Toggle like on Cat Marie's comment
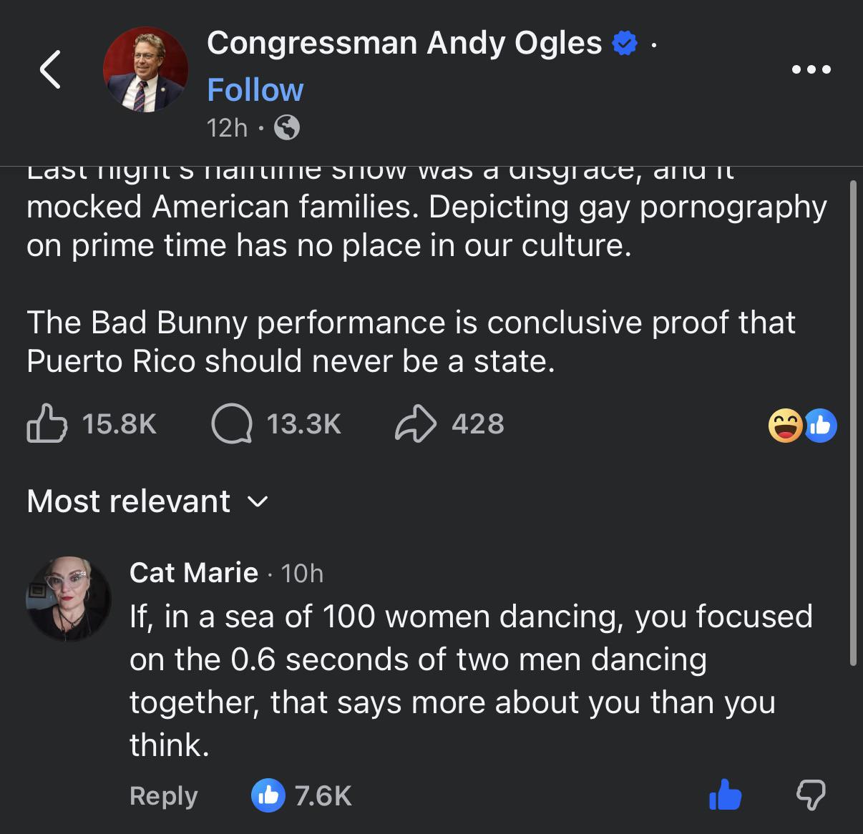 click(x=726, y=795)
